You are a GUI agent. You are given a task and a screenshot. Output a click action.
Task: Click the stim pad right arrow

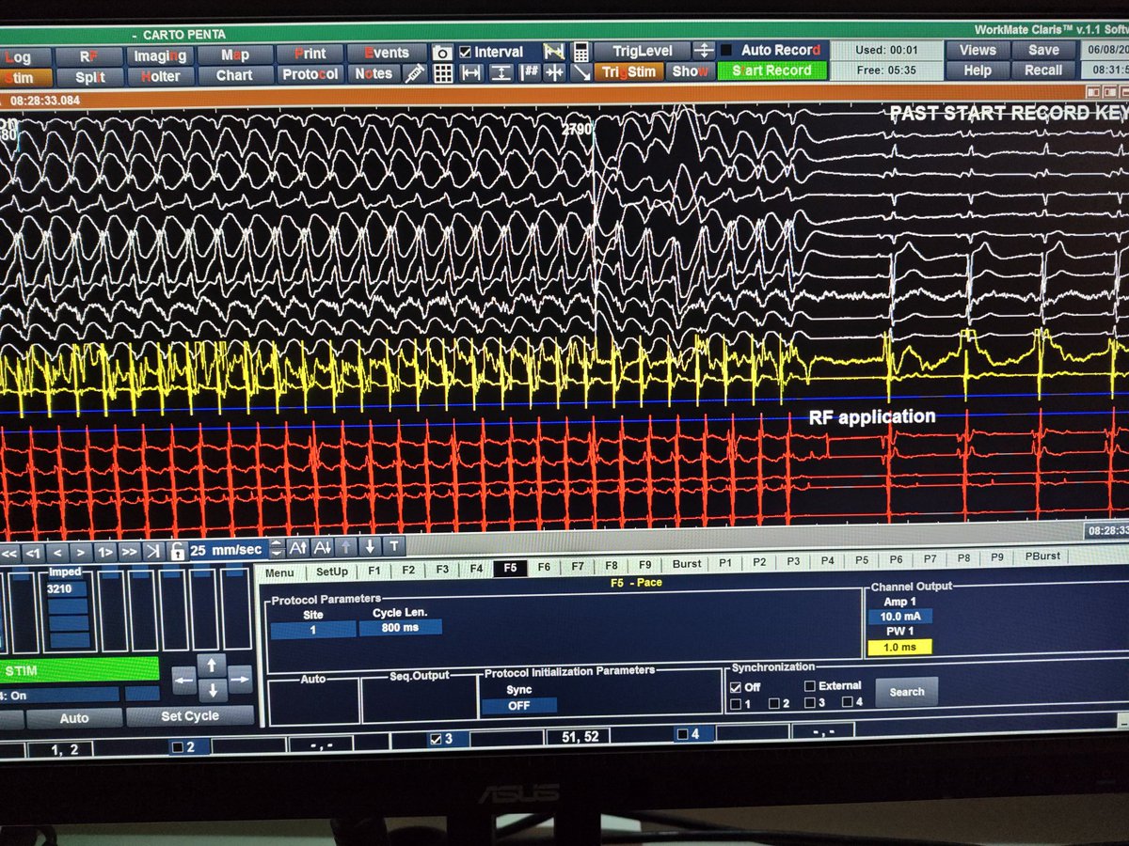pos(240,679)
